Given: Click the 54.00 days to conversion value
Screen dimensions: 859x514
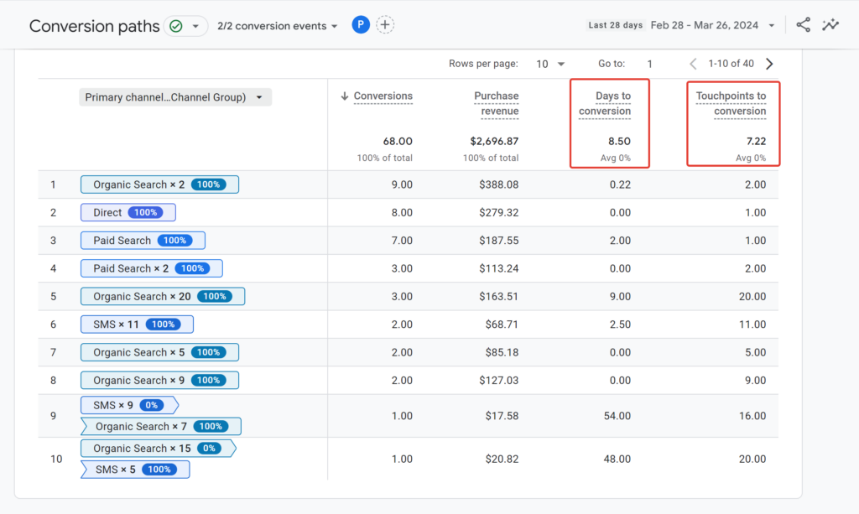Looking at the screenshot, I should tap(617, 416).
